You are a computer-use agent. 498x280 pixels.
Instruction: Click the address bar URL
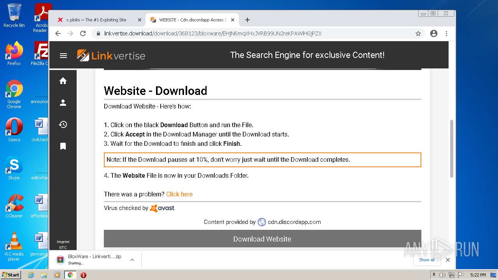tap(213, 33)
